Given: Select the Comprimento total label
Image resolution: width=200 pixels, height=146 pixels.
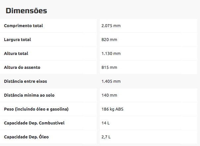Looking at the screenshot, I should pyautogui.click(x=23, y=25).
